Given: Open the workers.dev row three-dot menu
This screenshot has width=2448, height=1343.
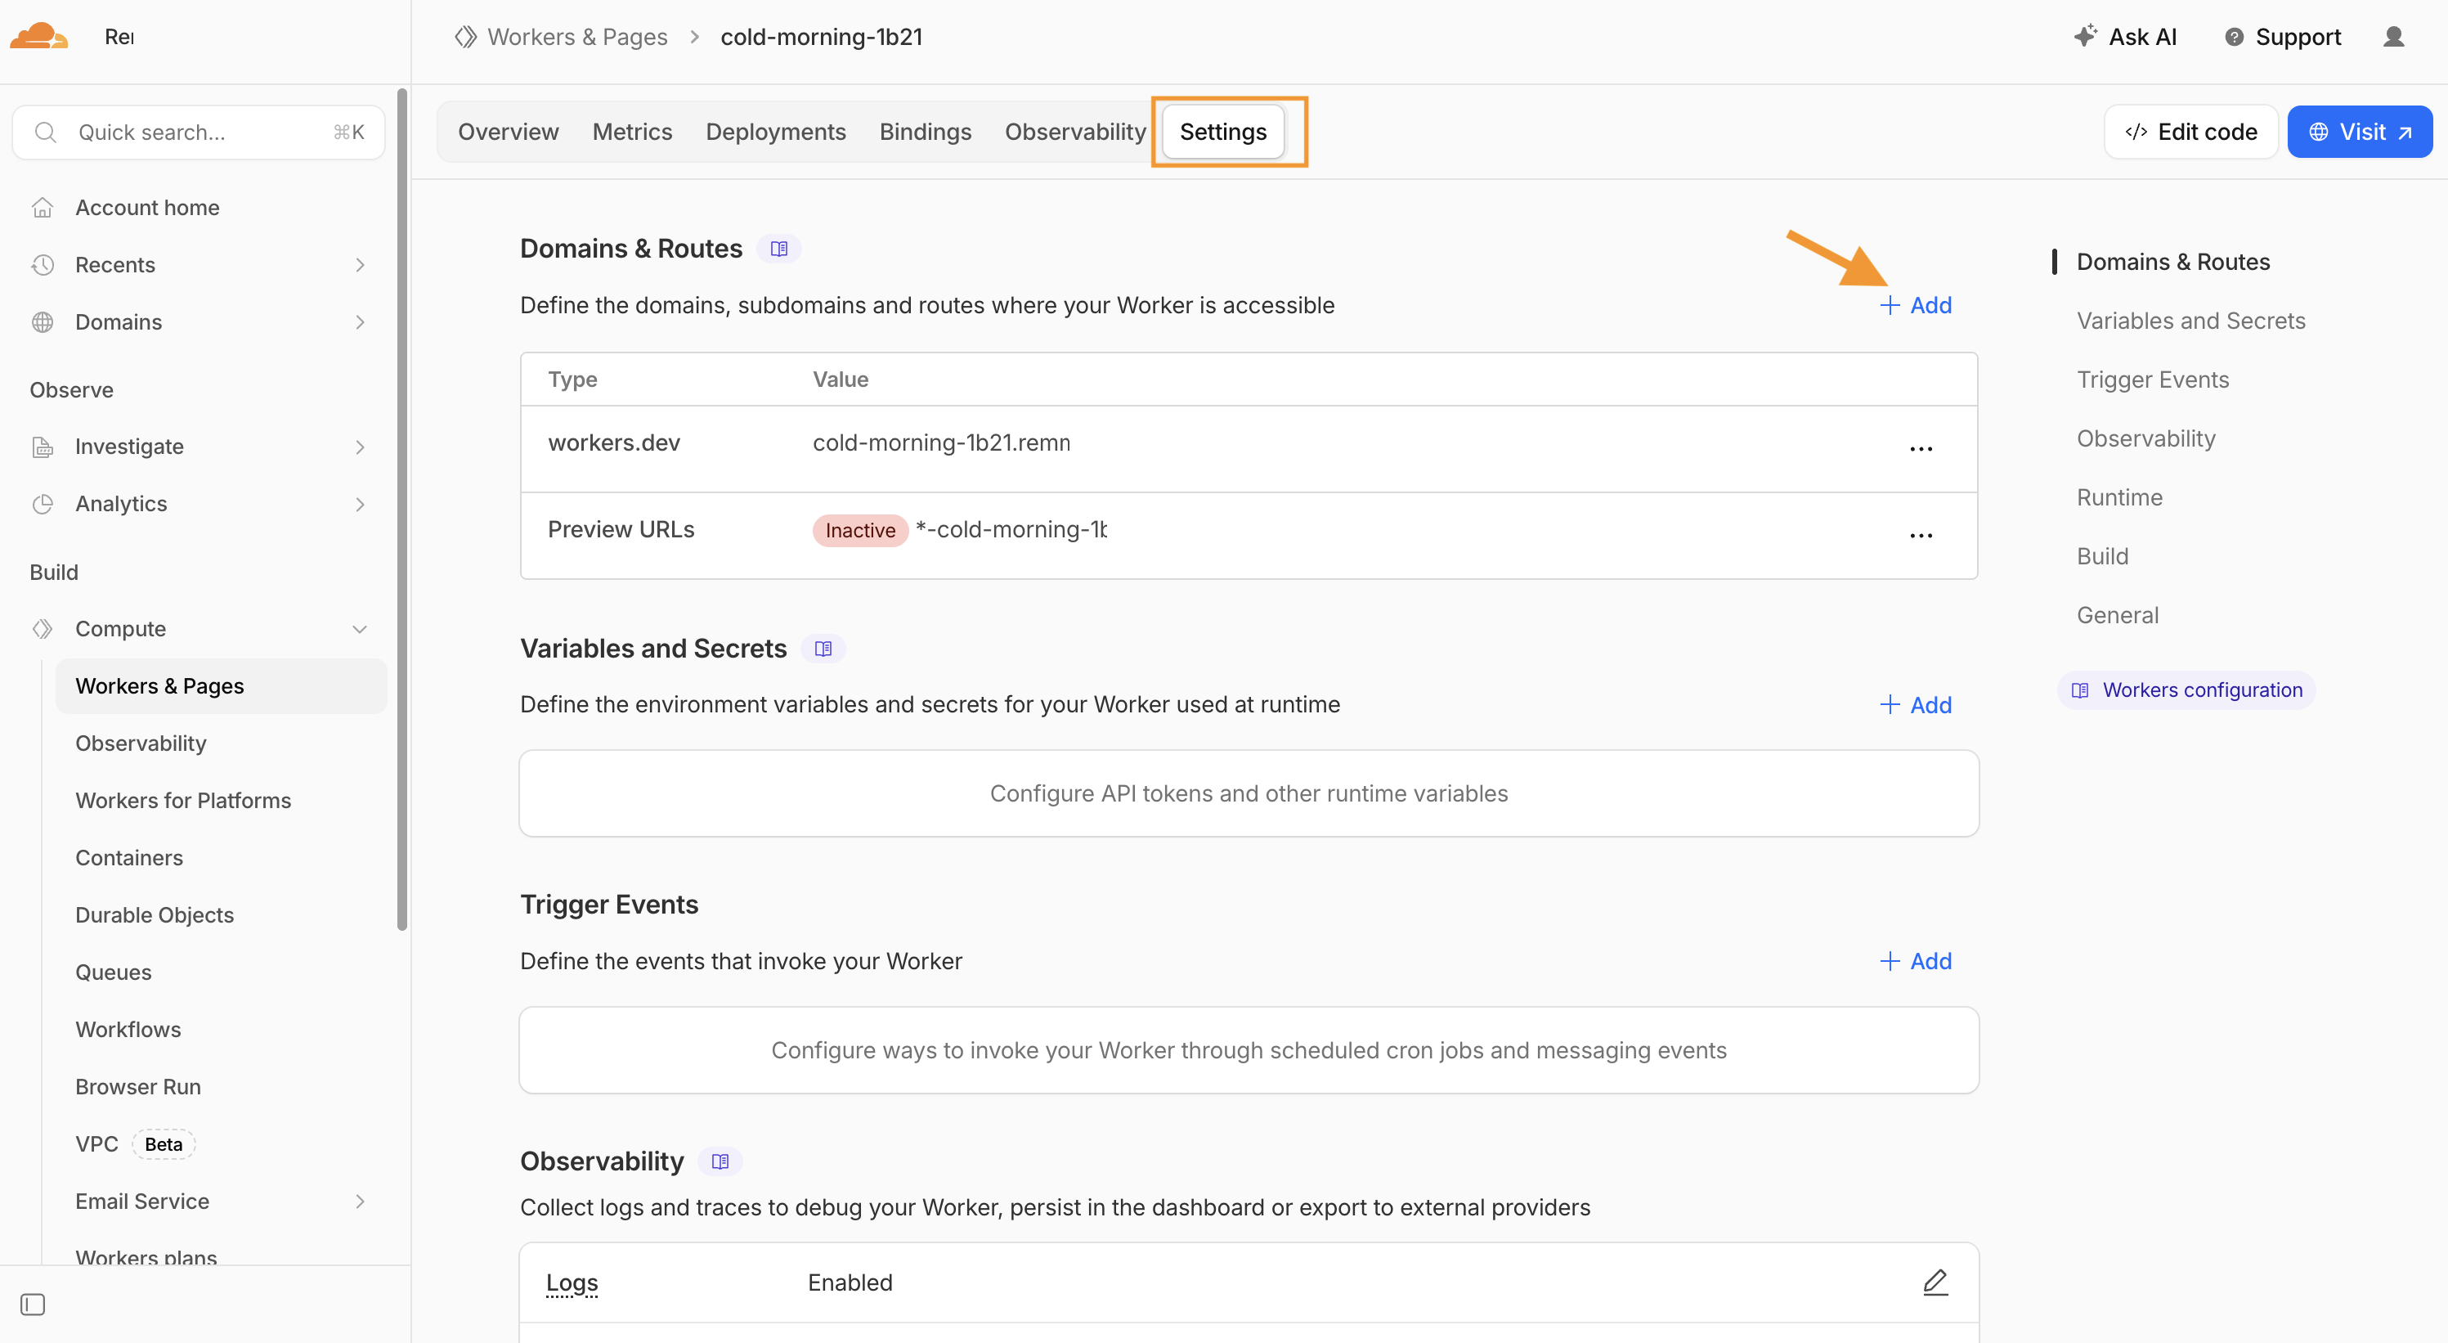Looking at the screenshot, I should (x=1921, y=448).
